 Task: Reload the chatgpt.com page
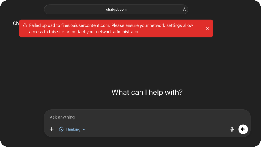(184, 10)
